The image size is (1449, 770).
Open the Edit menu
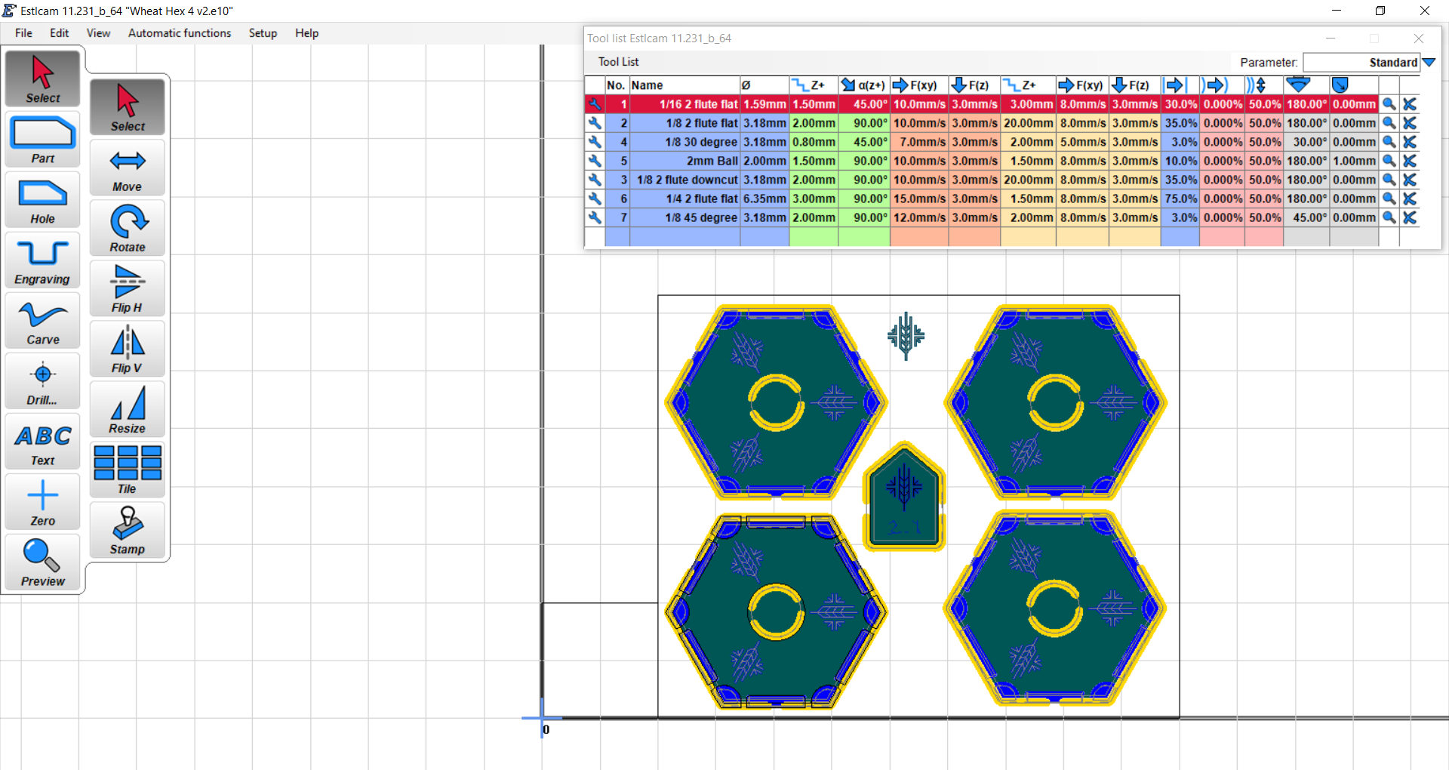click(60, 33)
